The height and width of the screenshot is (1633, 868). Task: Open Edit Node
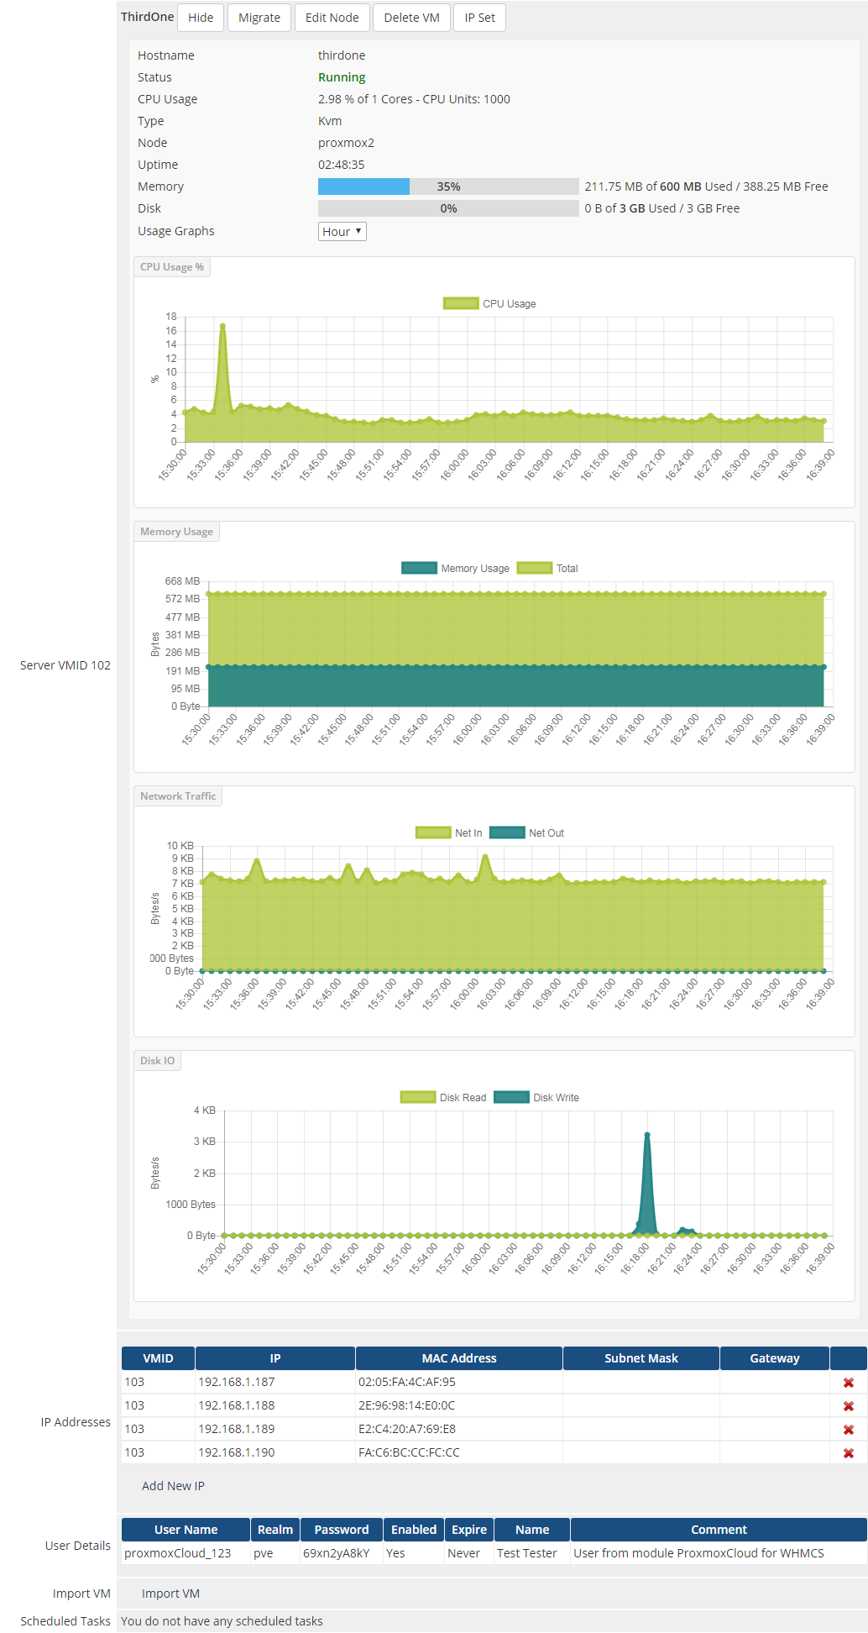point(332,18)
